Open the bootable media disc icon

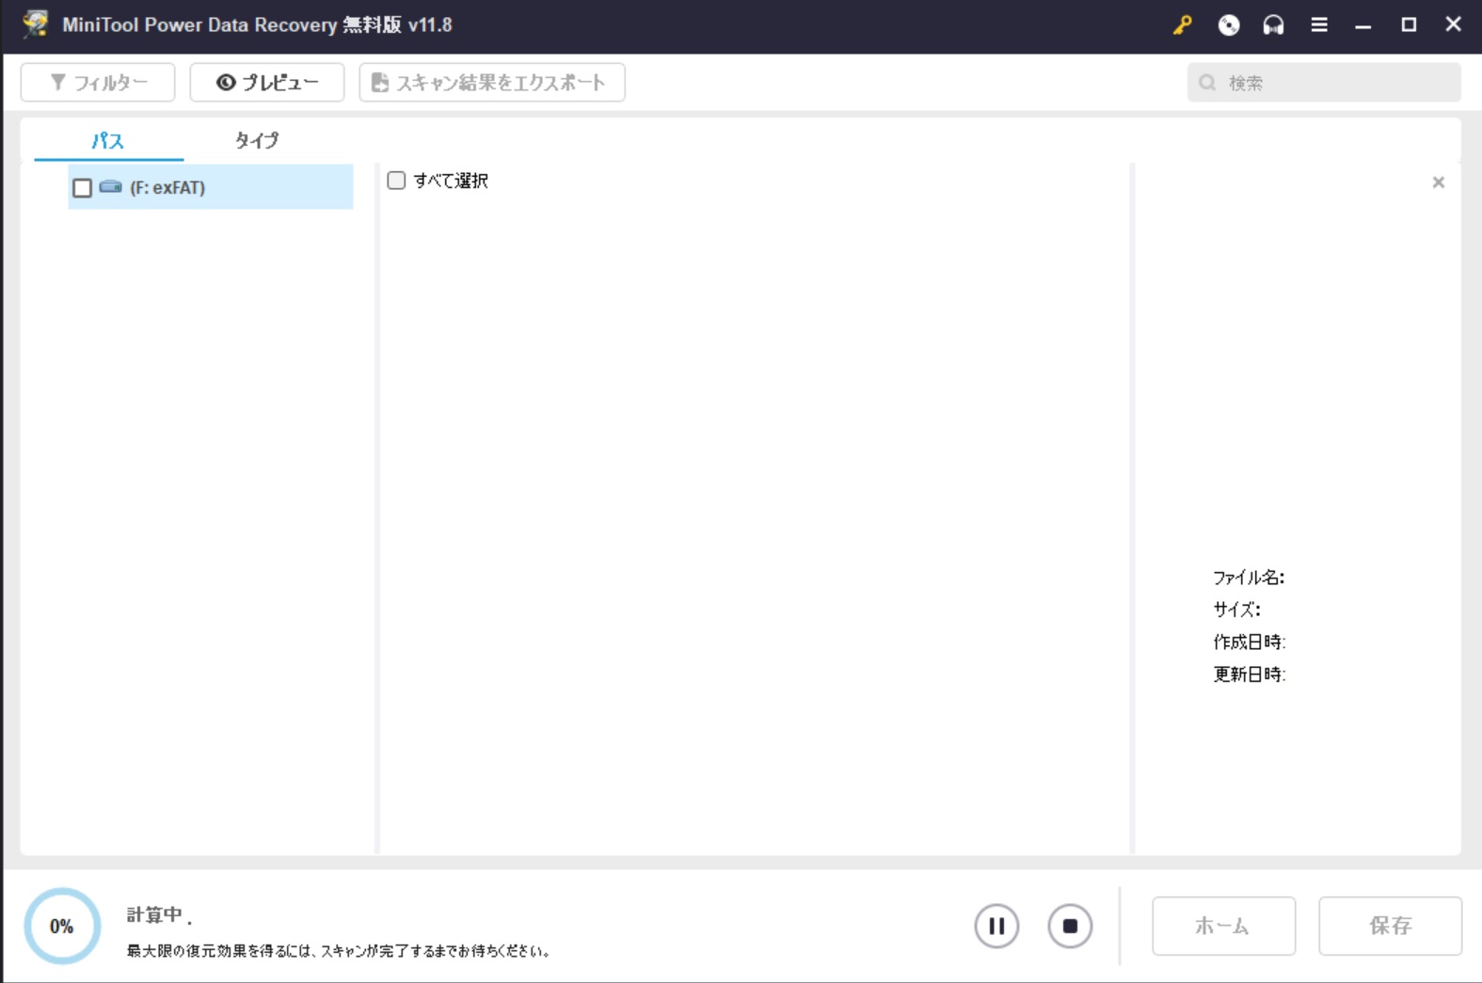(1228, 25)
